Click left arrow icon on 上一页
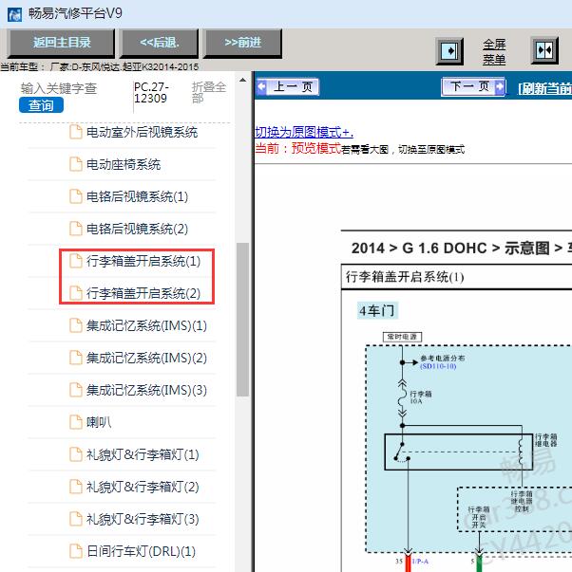Viewport: 572px width, 572px height. point(261,87)
